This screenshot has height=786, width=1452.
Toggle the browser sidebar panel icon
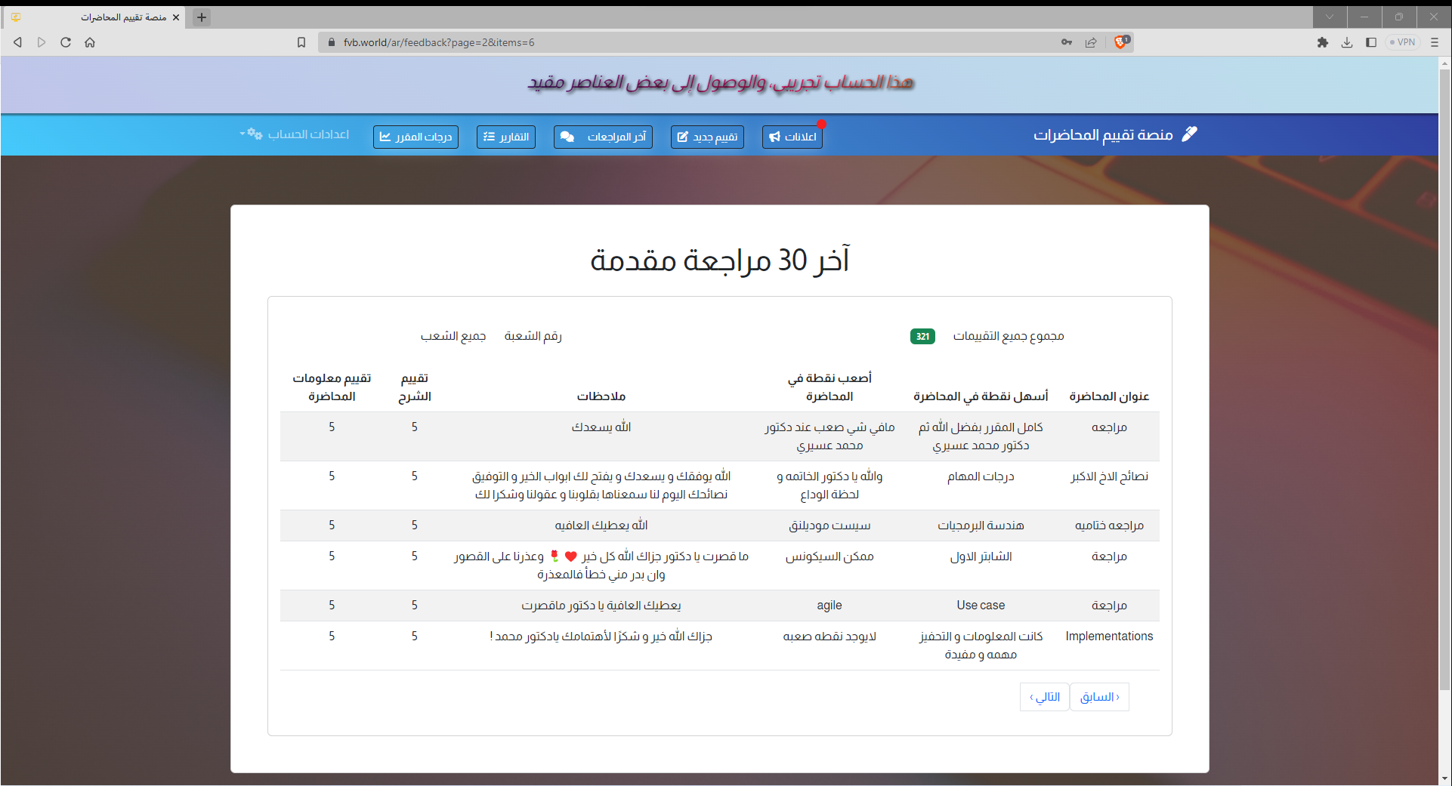pos(1371,42)
